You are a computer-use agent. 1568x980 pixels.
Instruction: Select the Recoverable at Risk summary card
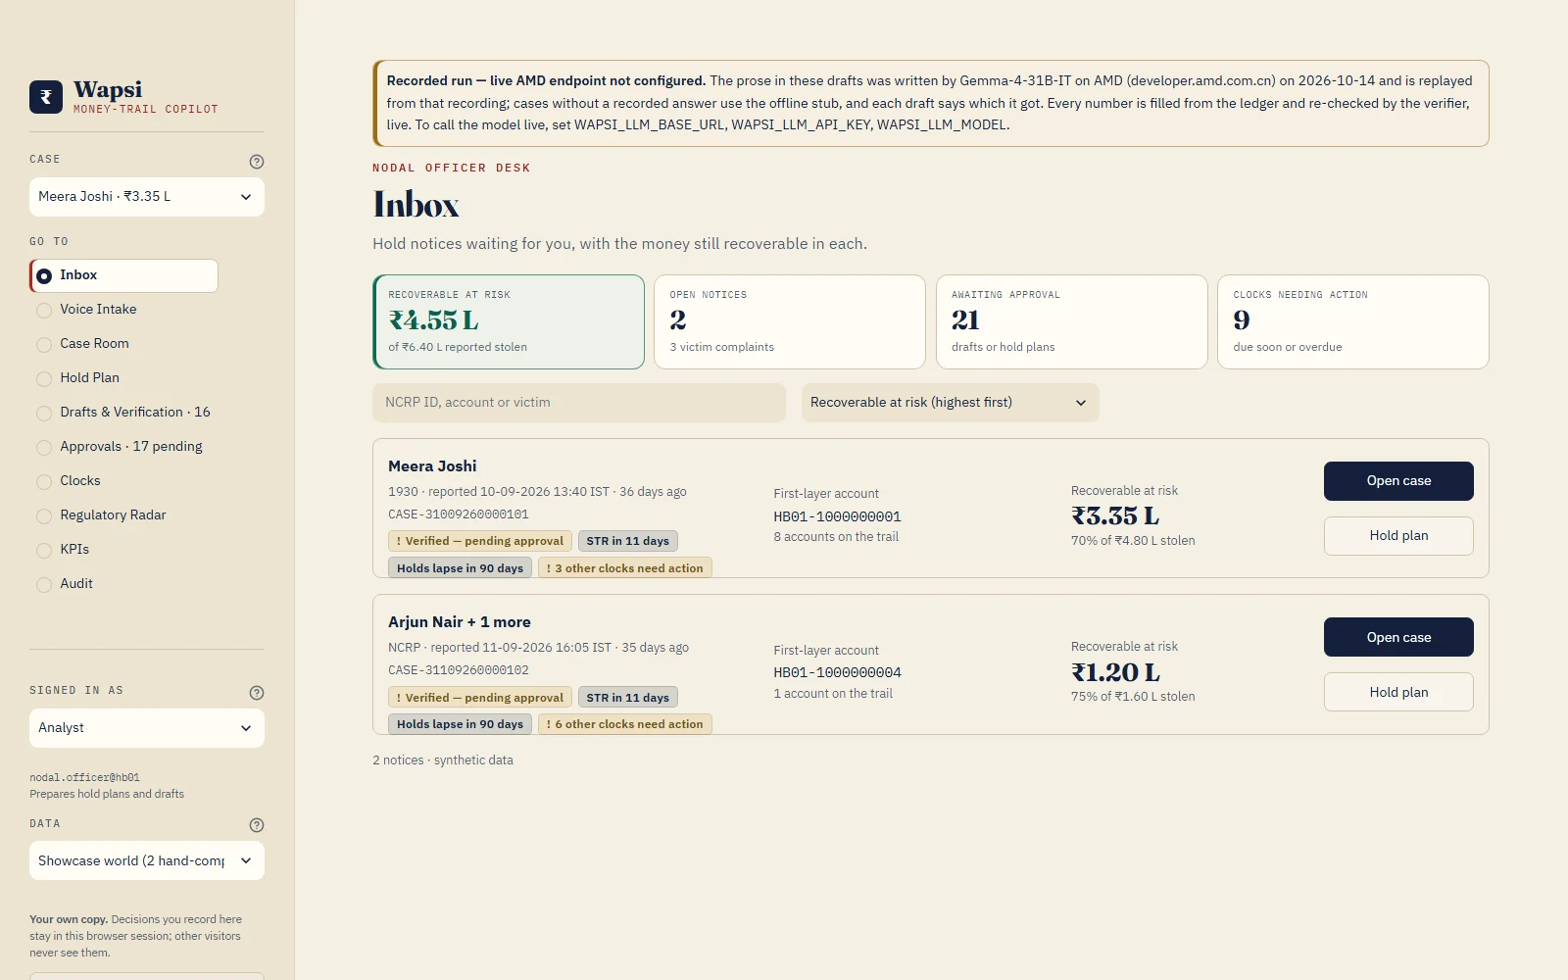509,321
